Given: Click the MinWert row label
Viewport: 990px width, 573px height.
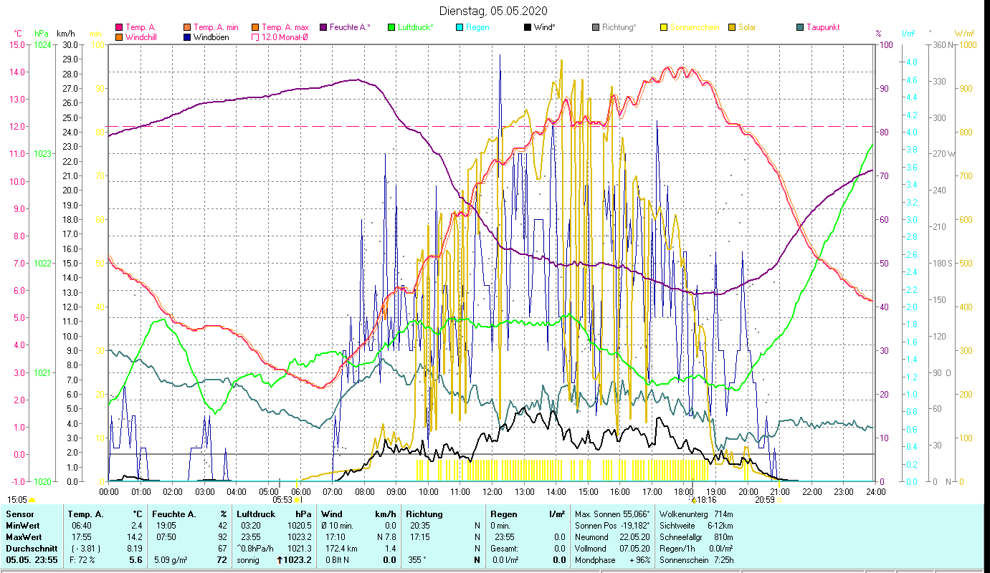Looking at the screenshot, I should click(x=22, y=526).
